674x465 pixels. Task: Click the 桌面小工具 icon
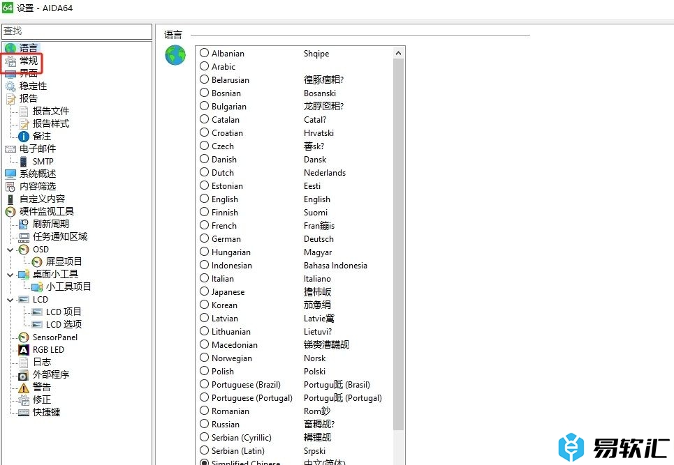pos(24,274)
